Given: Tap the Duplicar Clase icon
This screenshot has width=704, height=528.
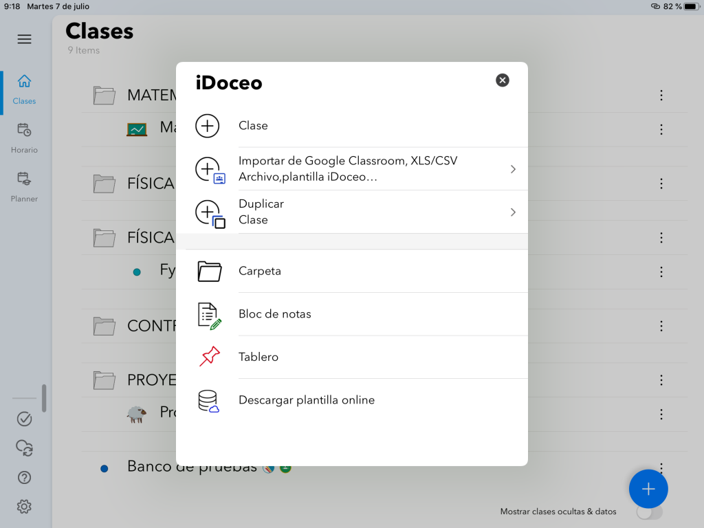Looking at the screenshot, I should pos(210,214).
